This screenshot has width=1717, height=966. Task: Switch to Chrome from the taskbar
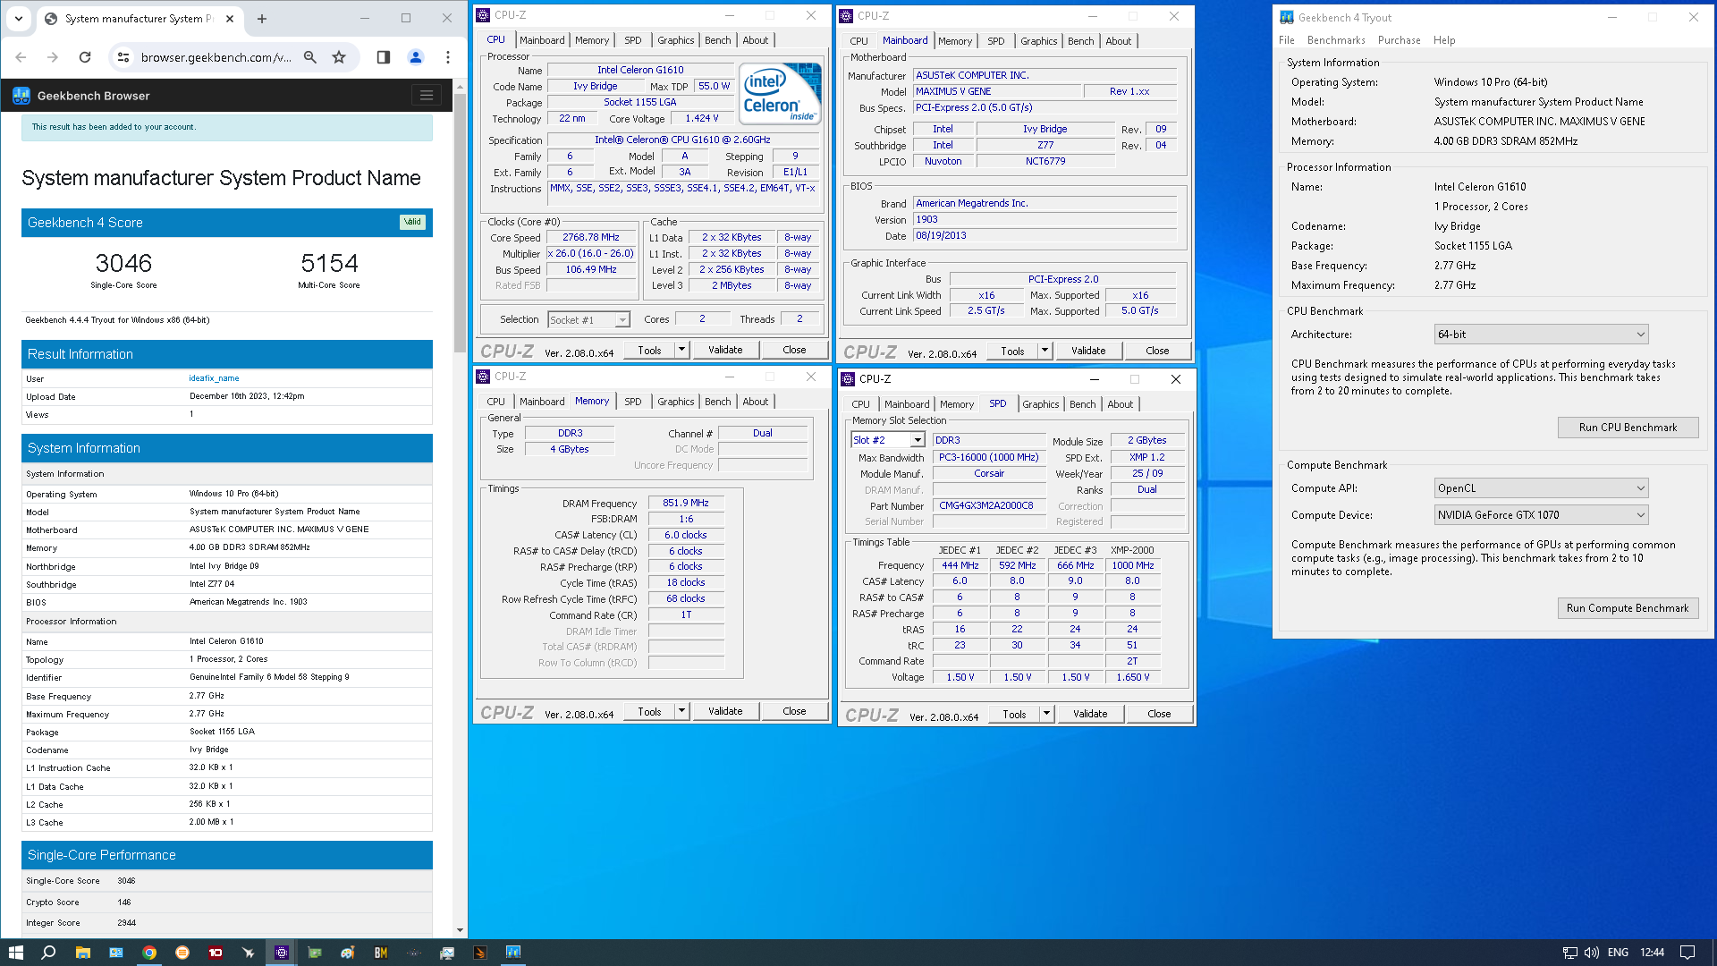pos(149,953)
